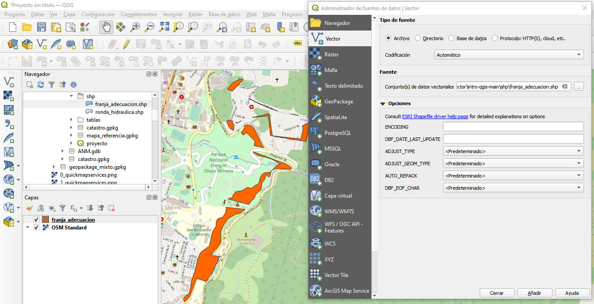Open the ESRI Shapefile driver help page link

435,116
